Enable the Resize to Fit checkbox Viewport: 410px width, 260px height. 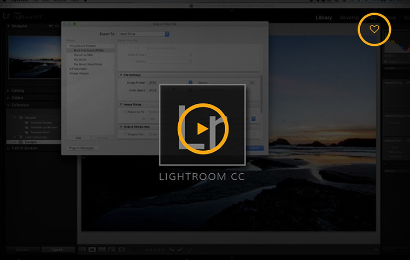click(x=125, y=111)
